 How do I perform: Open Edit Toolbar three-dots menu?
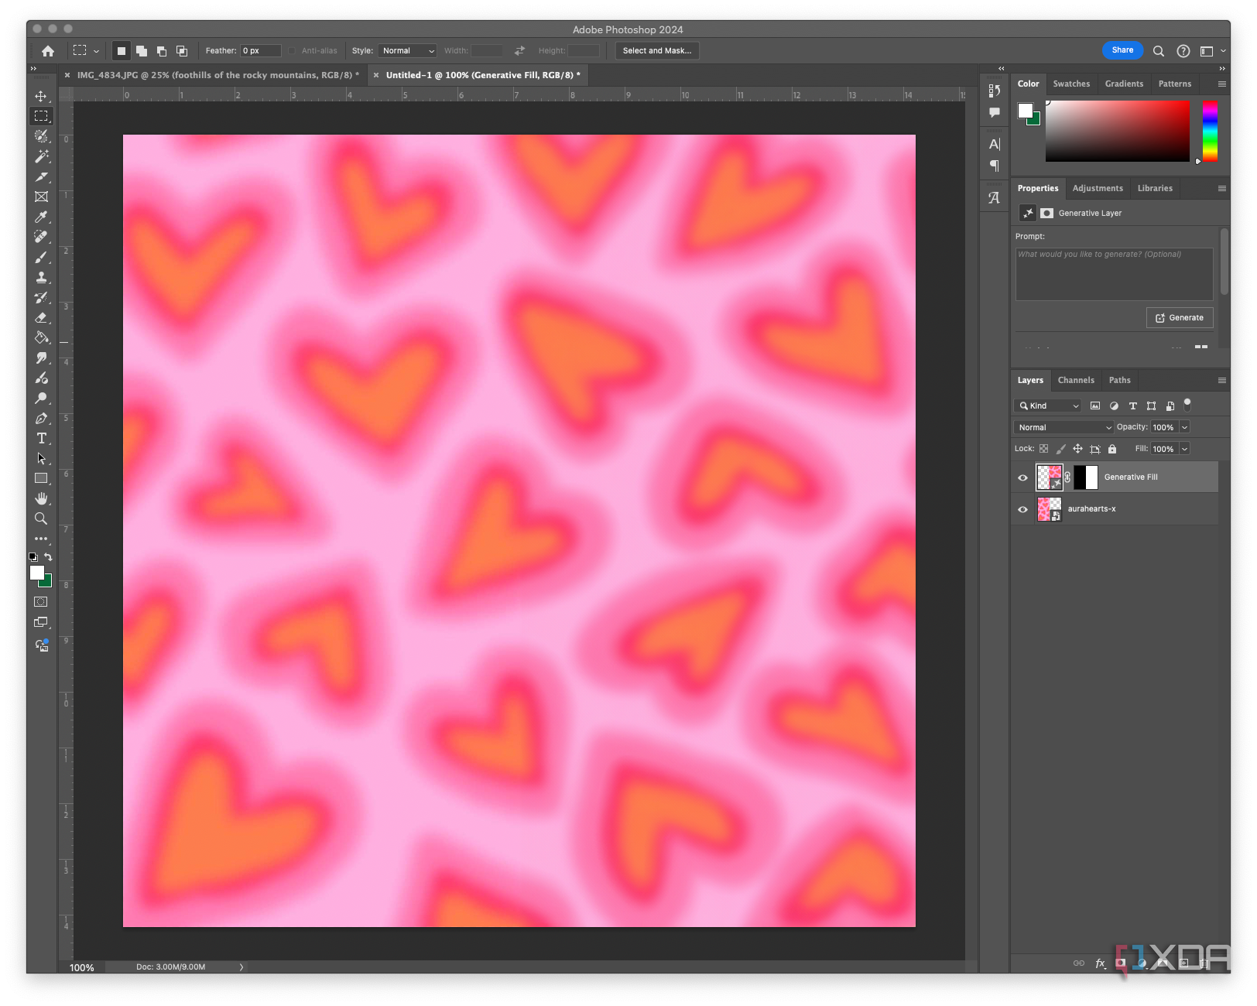coord(41,539)
